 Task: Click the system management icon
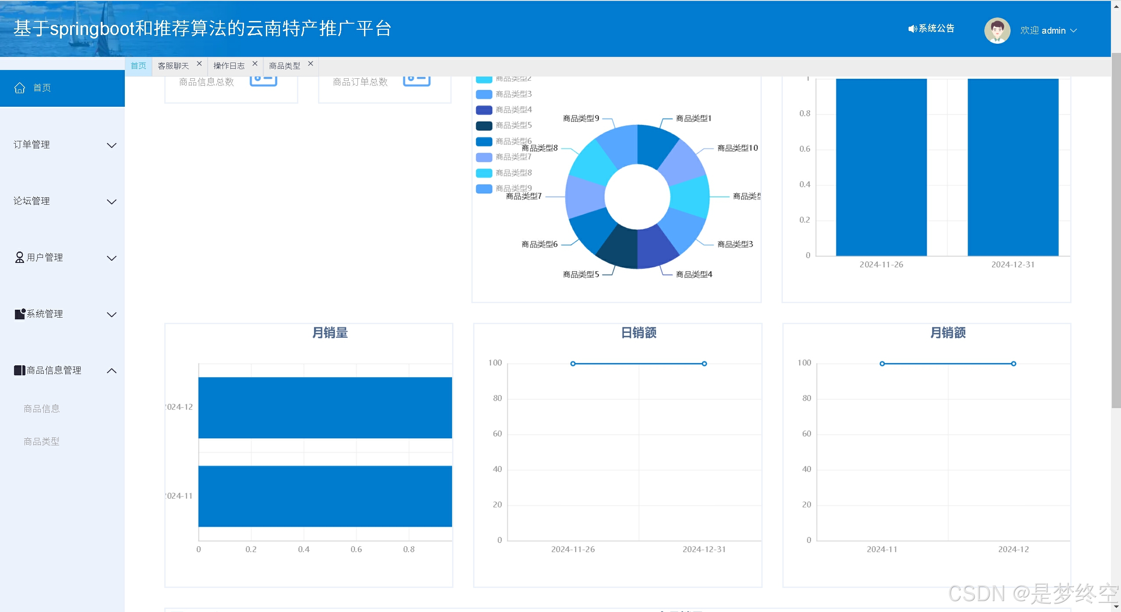coord(20,314)
